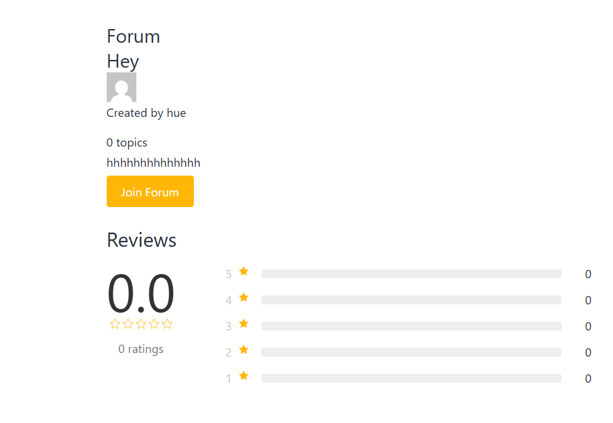
Task: Click the gold star beside 1
Action: point(244,376)
